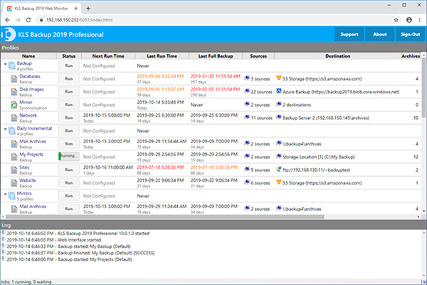The width and height of the screenshot is (427, 285).
Task: Open the About page
Action: pos(379,34)
